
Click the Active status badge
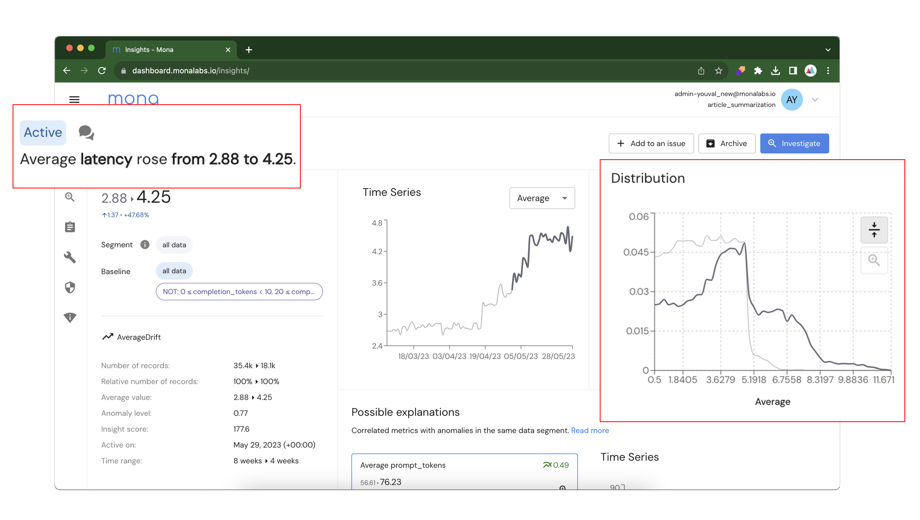(x=42, y=133)
